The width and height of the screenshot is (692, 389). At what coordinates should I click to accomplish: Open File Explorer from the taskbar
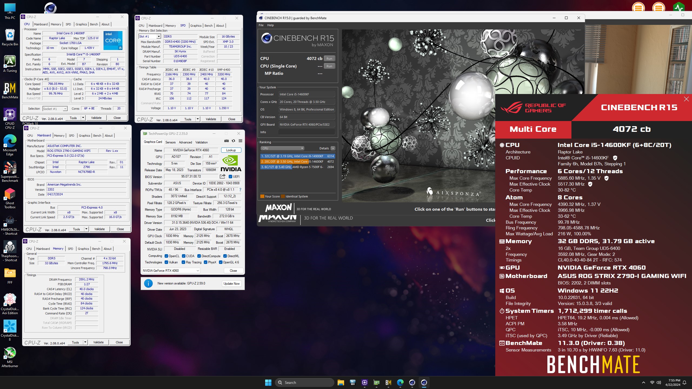click(x=341, y=383)
